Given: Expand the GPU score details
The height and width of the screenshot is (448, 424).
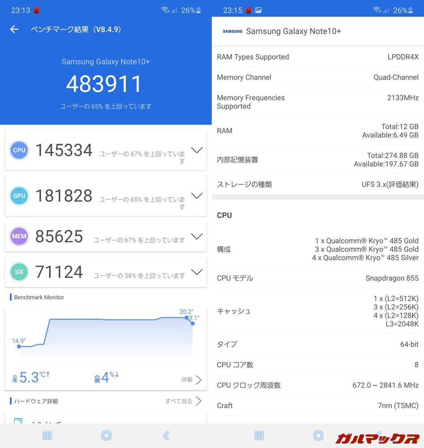Looking at the screenshot, I should point(197,196).
